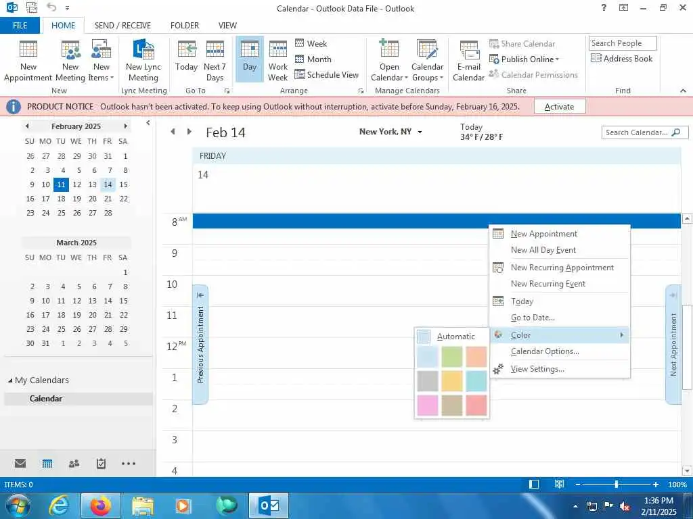The image size is (693, 519).
Task: Expand the Open Calendar dropdown
Action: pyautogui.click(x=389, y=60)
